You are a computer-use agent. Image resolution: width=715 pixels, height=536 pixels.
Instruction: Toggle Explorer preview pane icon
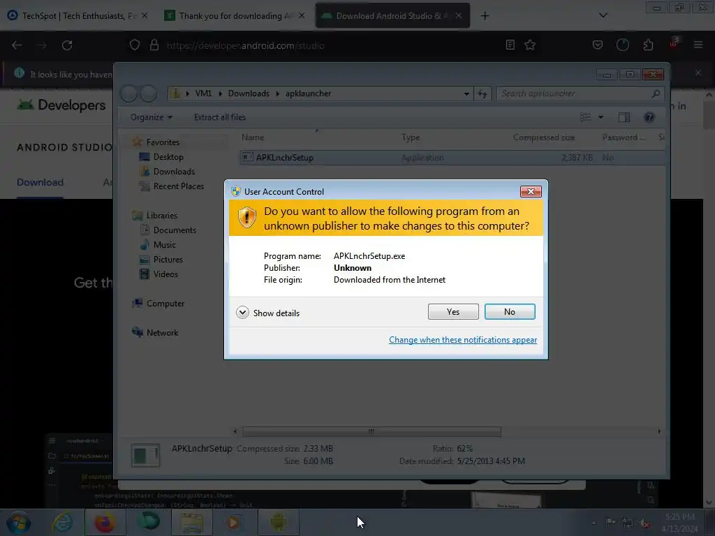coord(624,117)
